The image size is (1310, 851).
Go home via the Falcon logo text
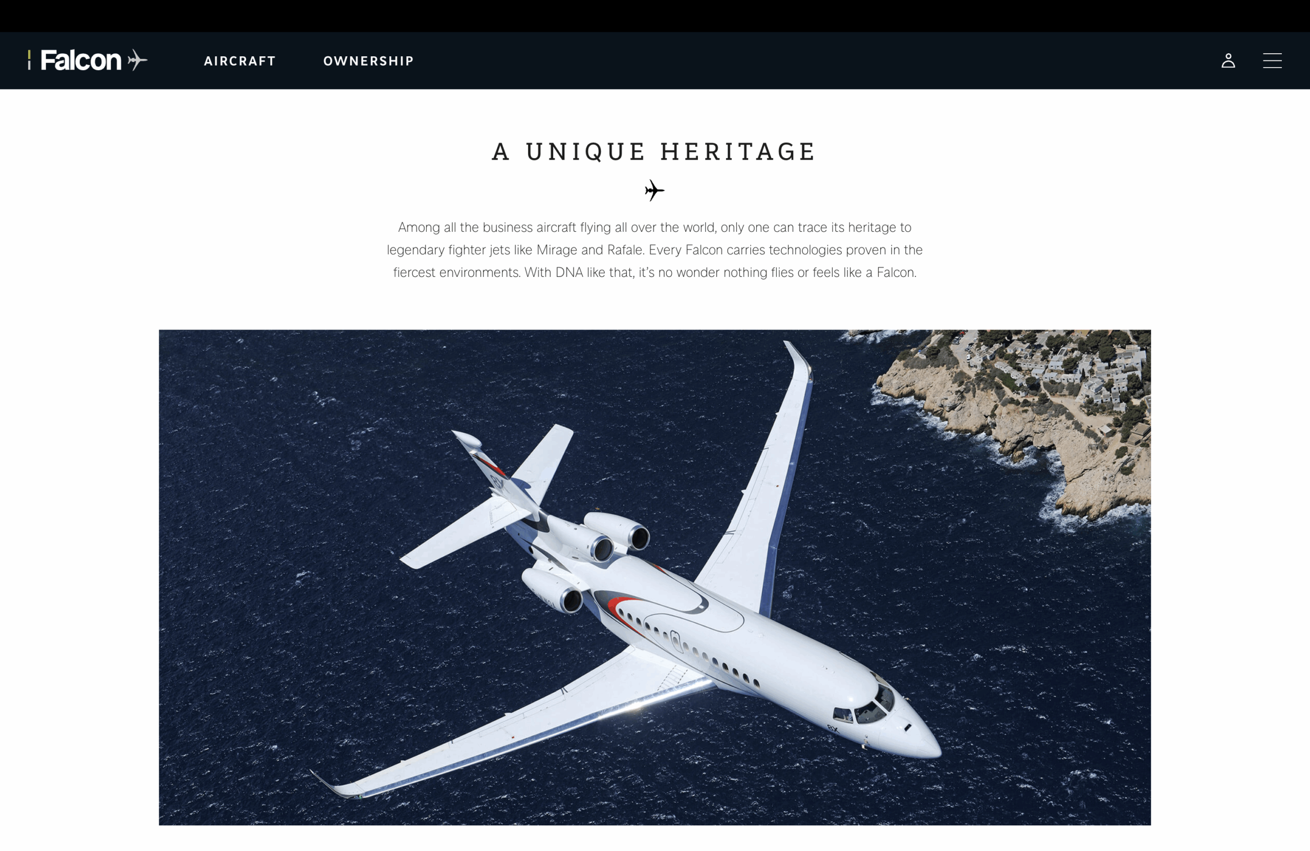(81, 60)
